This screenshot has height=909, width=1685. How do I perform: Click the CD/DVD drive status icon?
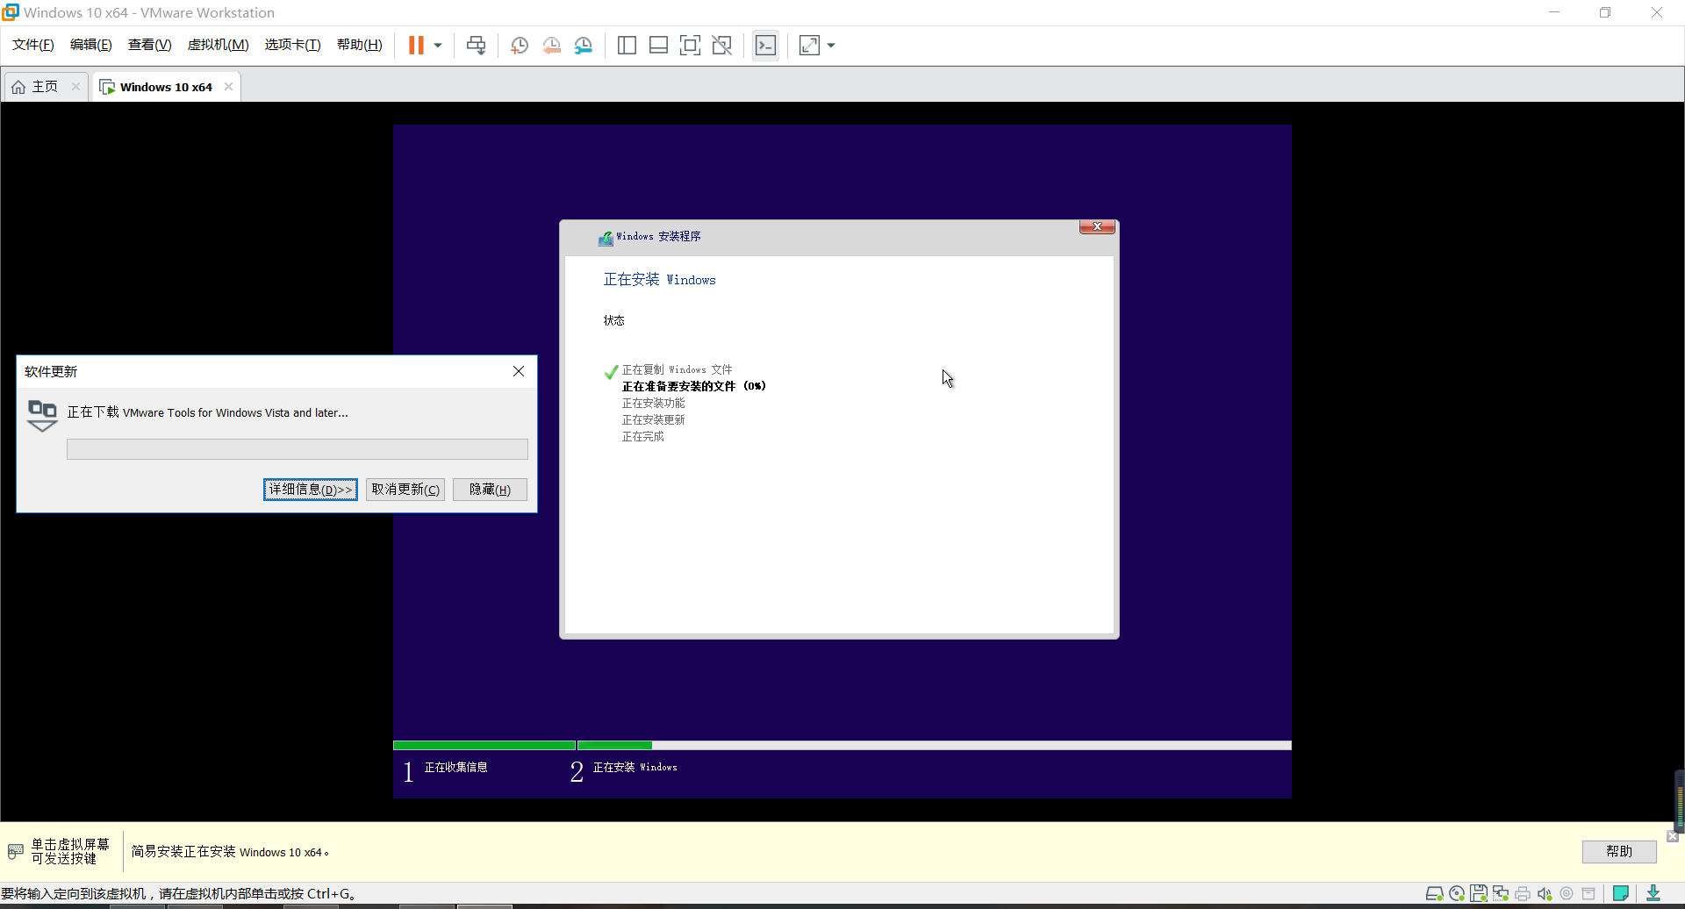click(1457, 894)
